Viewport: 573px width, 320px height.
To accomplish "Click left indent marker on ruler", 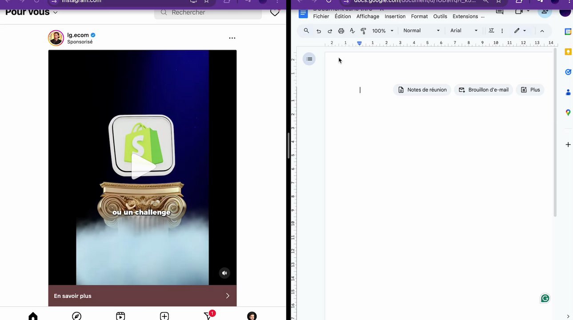I will click(359, 44).
